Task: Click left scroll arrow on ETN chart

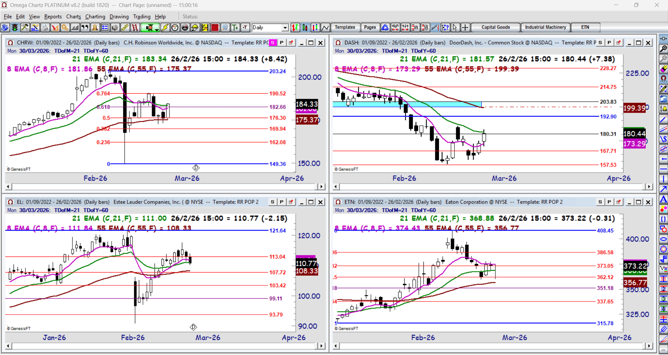Action: point(336,346)
